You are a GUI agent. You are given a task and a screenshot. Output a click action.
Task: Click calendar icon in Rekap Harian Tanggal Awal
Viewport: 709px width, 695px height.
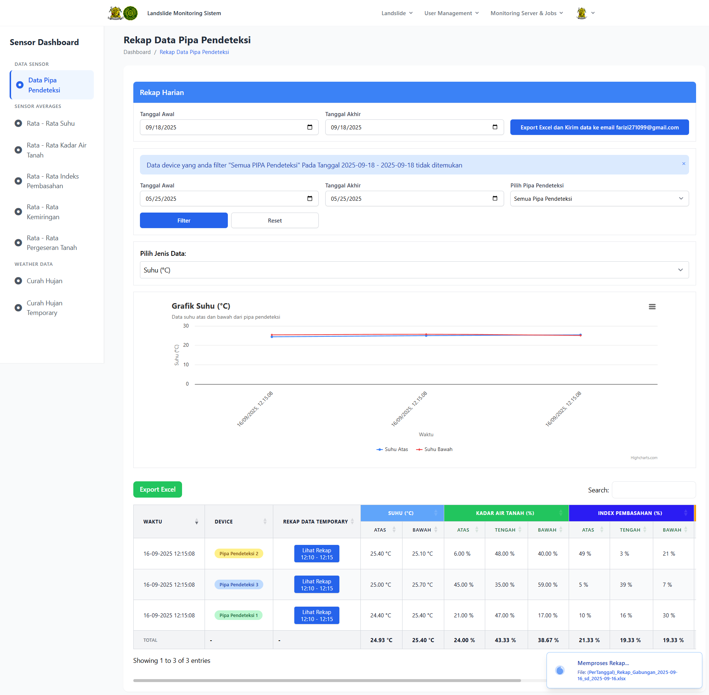[310, 127]
